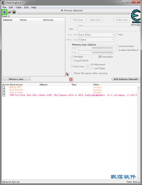Click the results Value column header
The height and width of the screenshot is (185, 142).
click(23, 20)
